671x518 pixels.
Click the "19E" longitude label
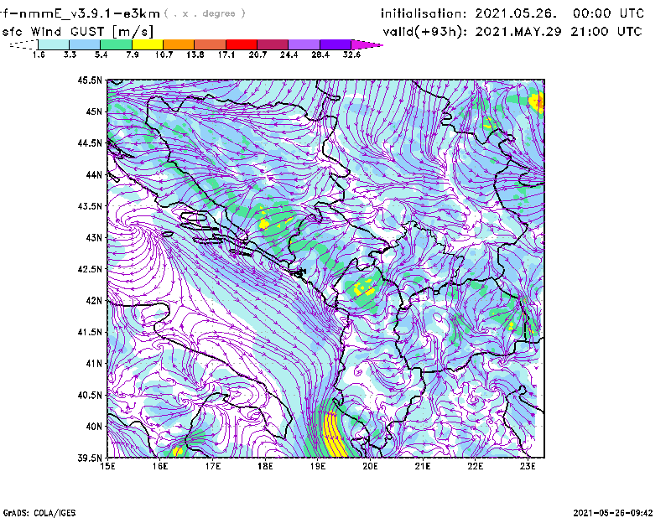pos(318,466)
